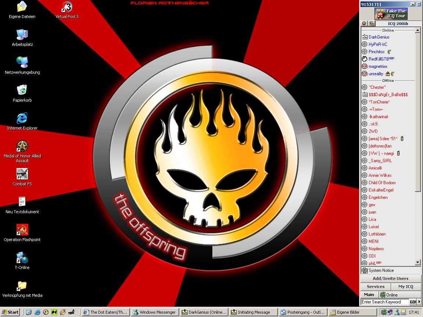The image size is (423, 317).
Task: Open Internet Explorer quick launch icon
Action: coord(37,312)
